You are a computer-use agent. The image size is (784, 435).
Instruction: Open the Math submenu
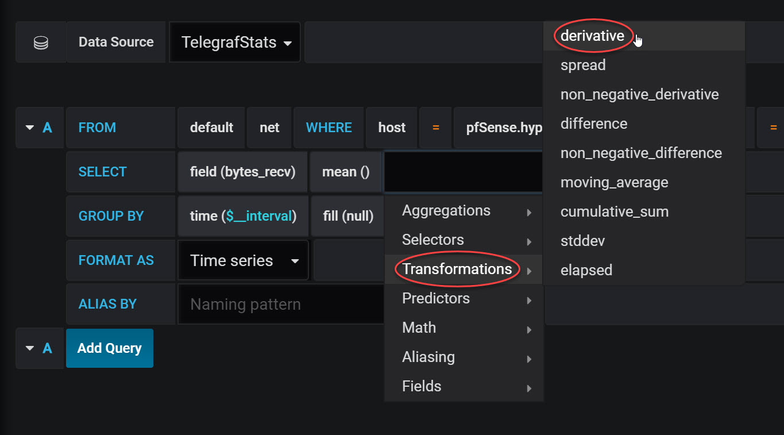[464, 328]
